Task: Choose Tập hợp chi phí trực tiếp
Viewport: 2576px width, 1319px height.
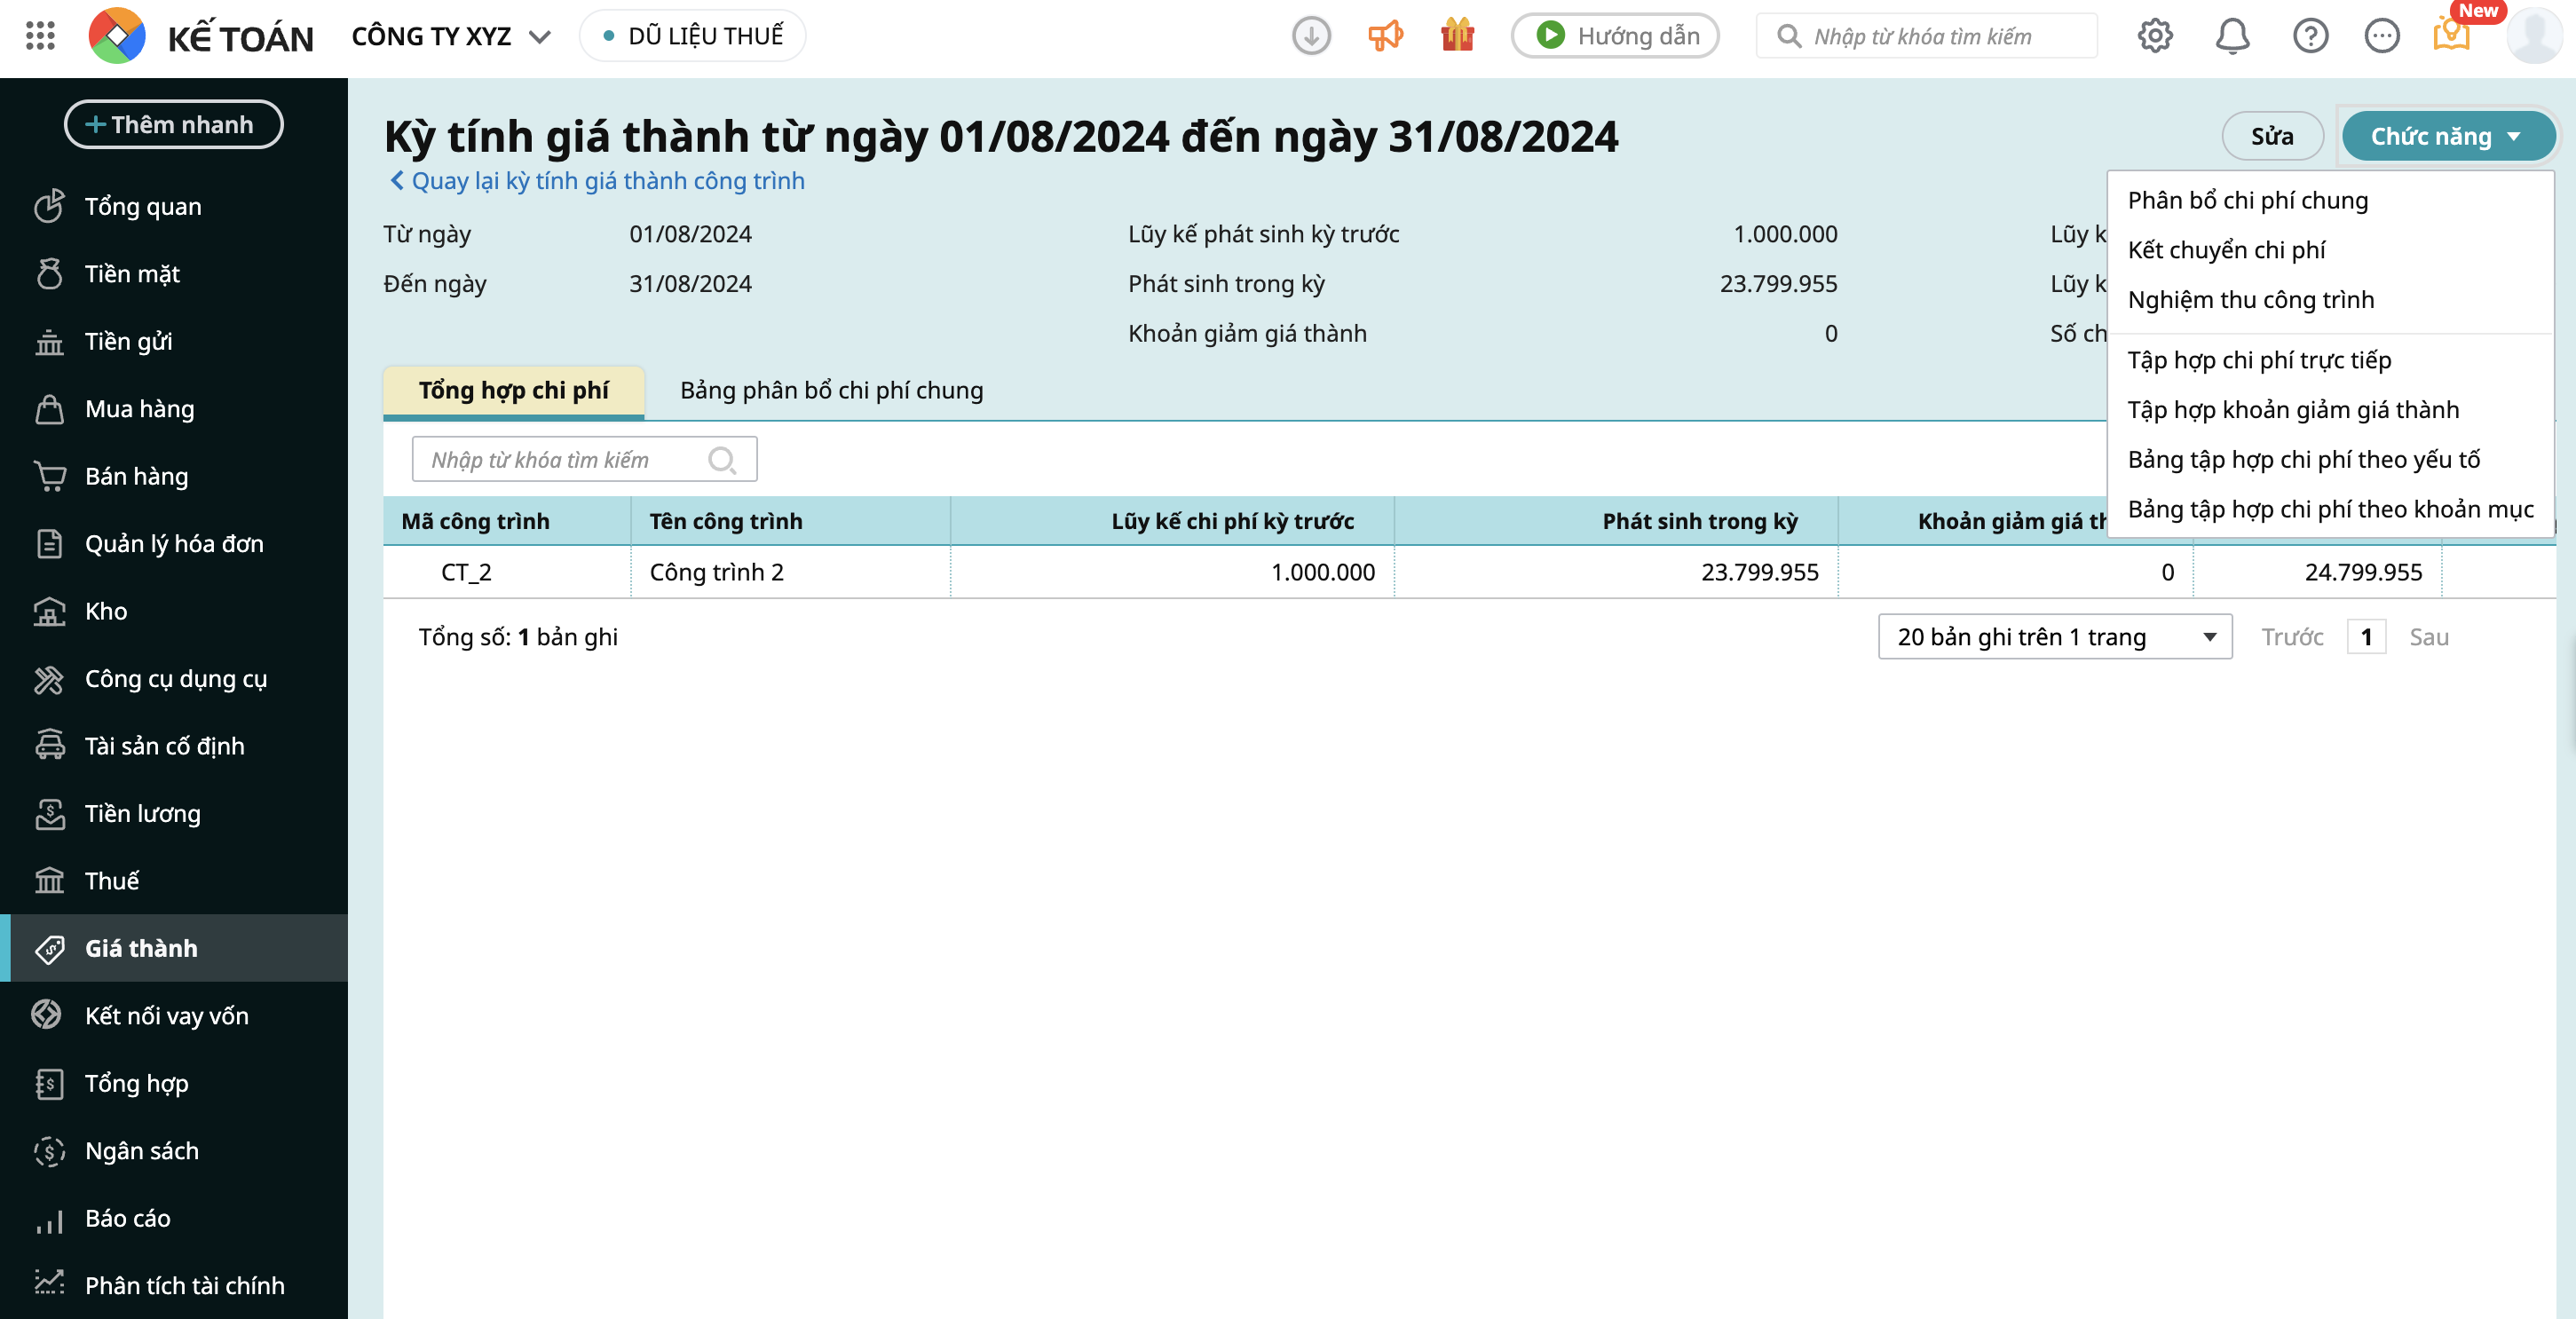Action: click(2330, 360)
